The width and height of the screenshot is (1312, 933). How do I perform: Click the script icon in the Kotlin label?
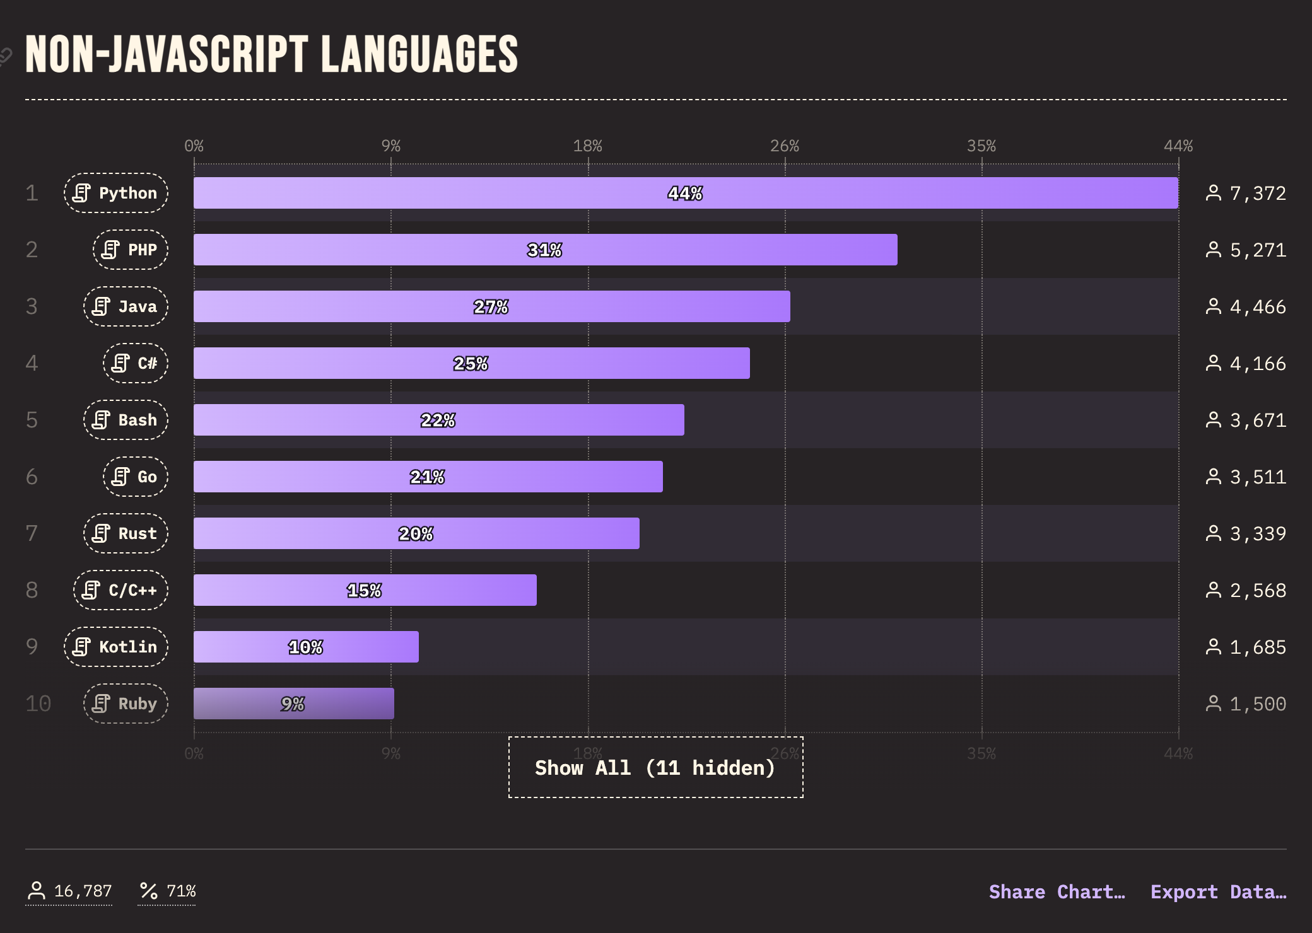coord(81,647)
